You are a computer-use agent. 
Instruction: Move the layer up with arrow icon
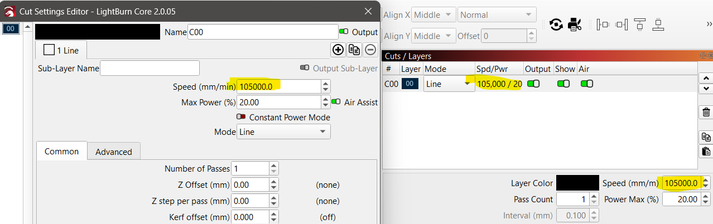pos(706,77)
